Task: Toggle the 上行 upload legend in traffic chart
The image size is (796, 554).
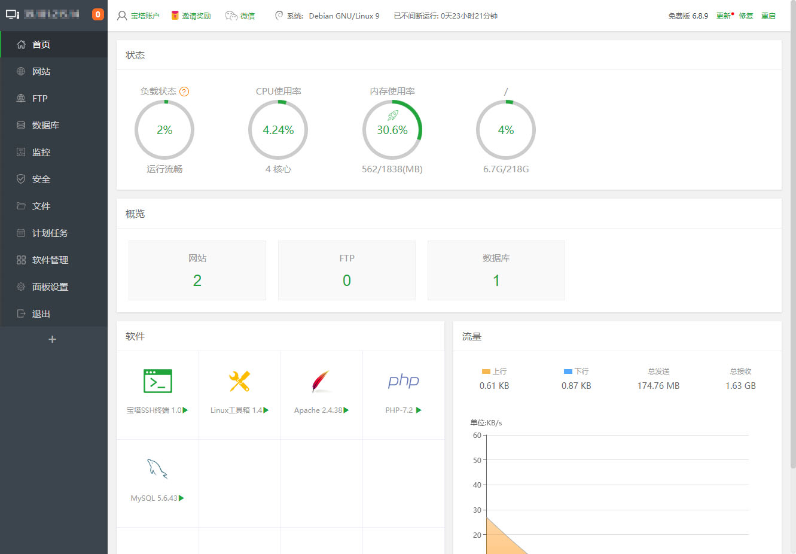Action: tap(494, 372)
